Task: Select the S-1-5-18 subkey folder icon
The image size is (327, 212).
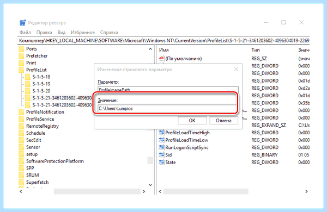Action: coord(28,77)
